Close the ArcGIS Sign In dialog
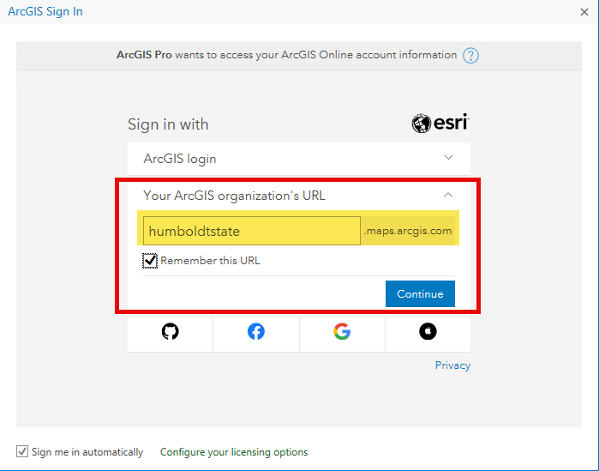 pyautogui.click(x=584, y=12)
